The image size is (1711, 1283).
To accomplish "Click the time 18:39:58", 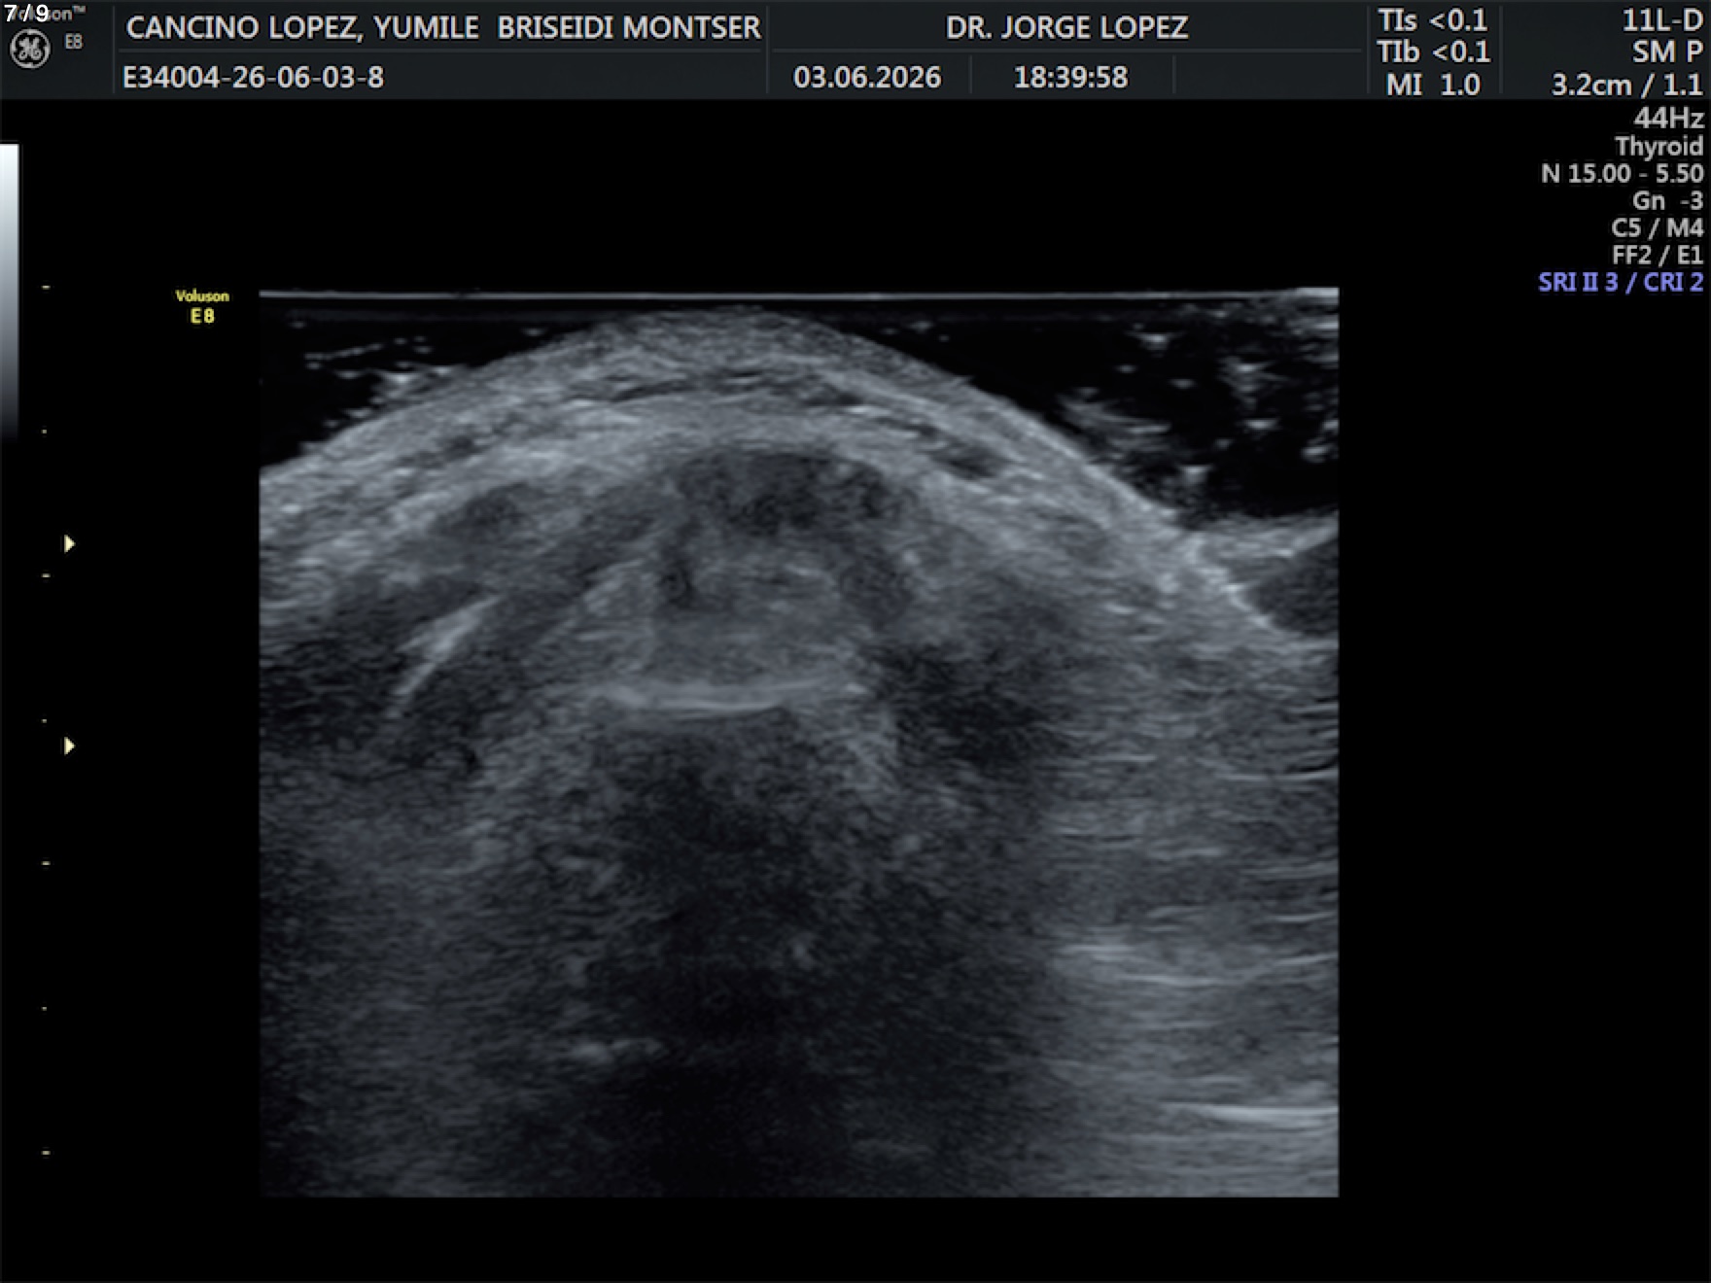I will (x=1070, y=77).
